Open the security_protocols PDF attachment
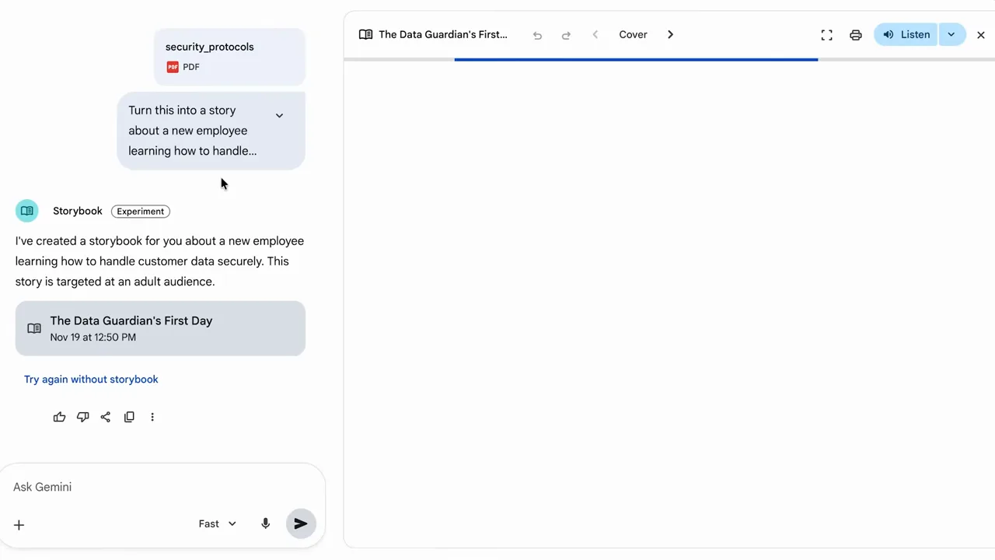Viewport: 995px width, 560px height. click(x=229, y=56)
